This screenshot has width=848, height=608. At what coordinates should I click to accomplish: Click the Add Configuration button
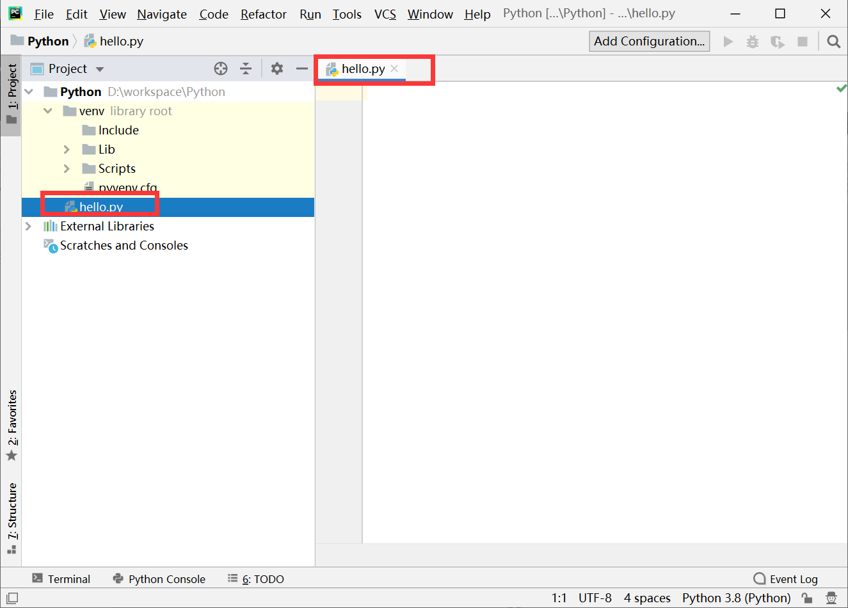(x=649, y=41)
